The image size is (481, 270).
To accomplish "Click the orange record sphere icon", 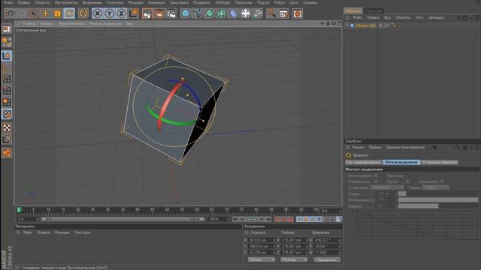I will (x=298, y=13).
